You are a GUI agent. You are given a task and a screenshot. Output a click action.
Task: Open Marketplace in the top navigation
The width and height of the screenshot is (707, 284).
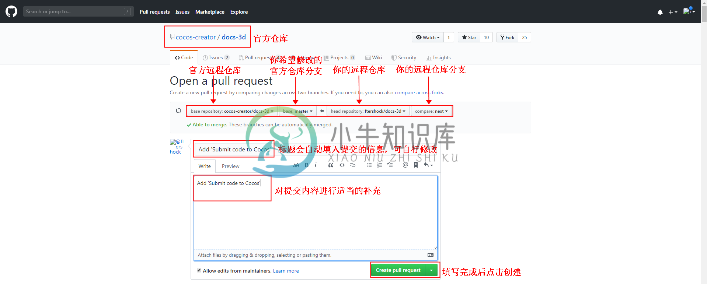(210, 12)
